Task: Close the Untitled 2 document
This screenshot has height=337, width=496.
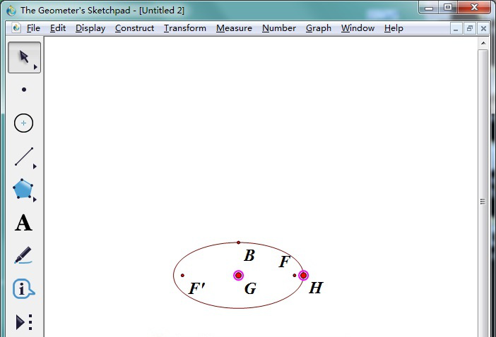Action: pos(483,29)
